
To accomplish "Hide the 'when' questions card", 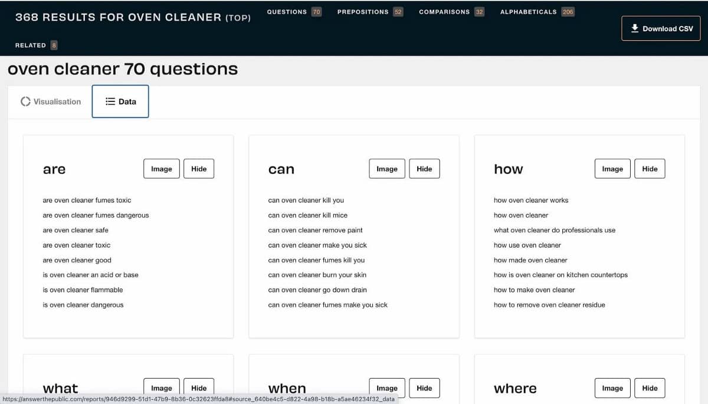I will [x=424, y=388].
